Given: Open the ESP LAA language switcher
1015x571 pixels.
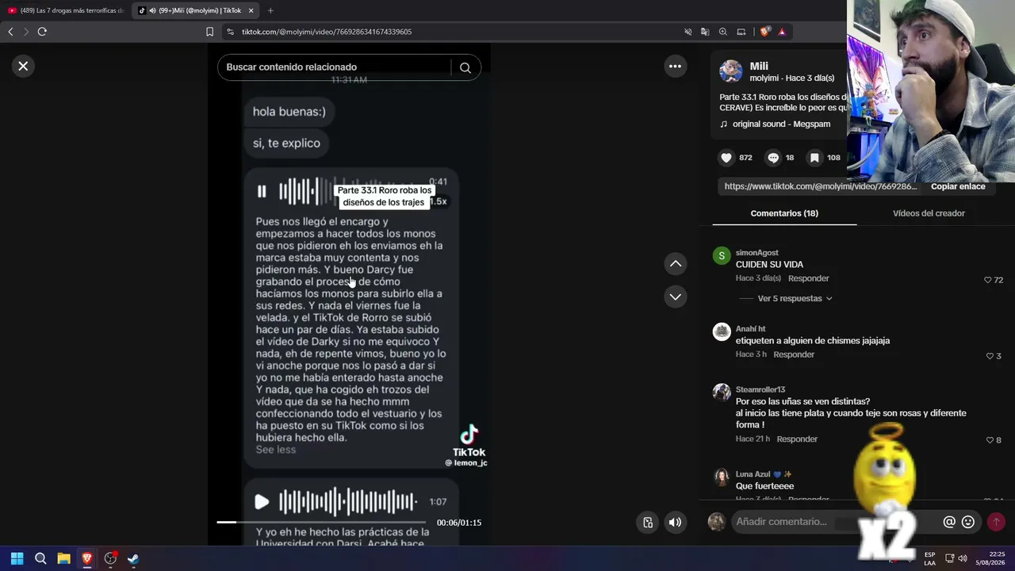Looking at the screenshot, I should 929,559.
